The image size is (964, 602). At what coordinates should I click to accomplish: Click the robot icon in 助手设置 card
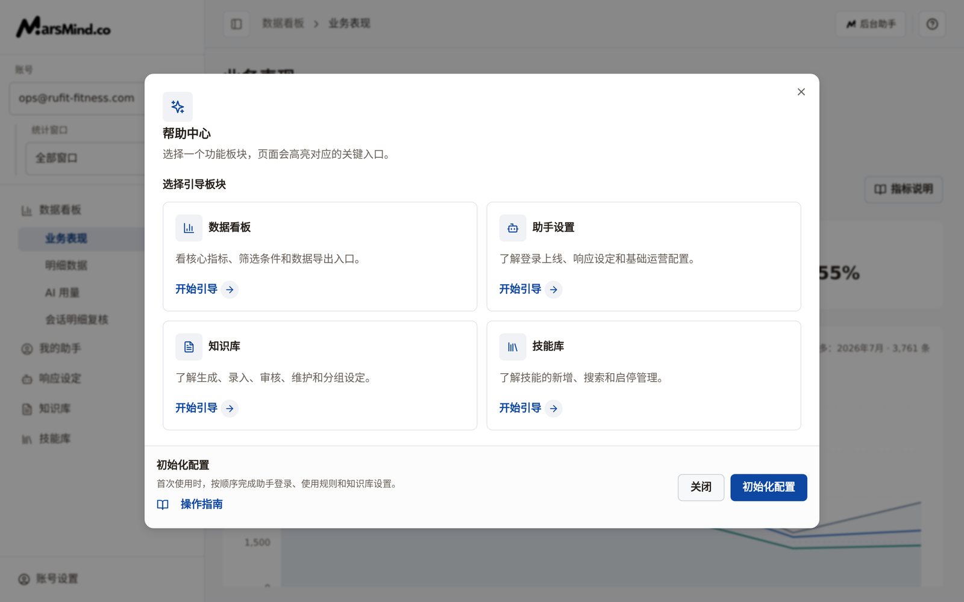513,228
